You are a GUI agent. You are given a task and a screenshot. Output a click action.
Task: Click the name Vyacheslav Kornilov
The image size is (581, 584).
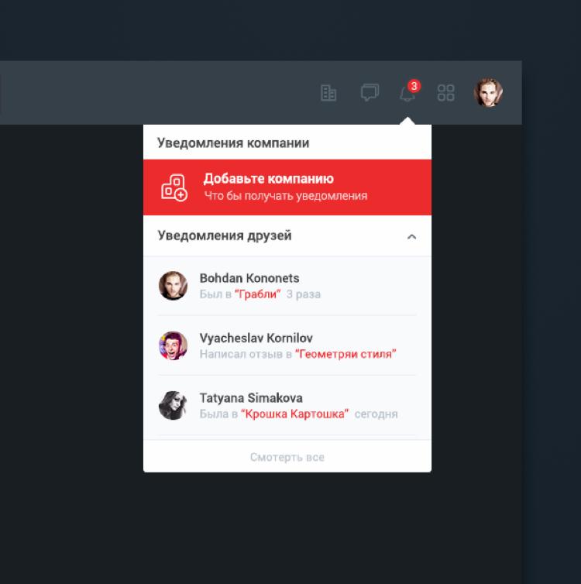click(x=256, y=338)
